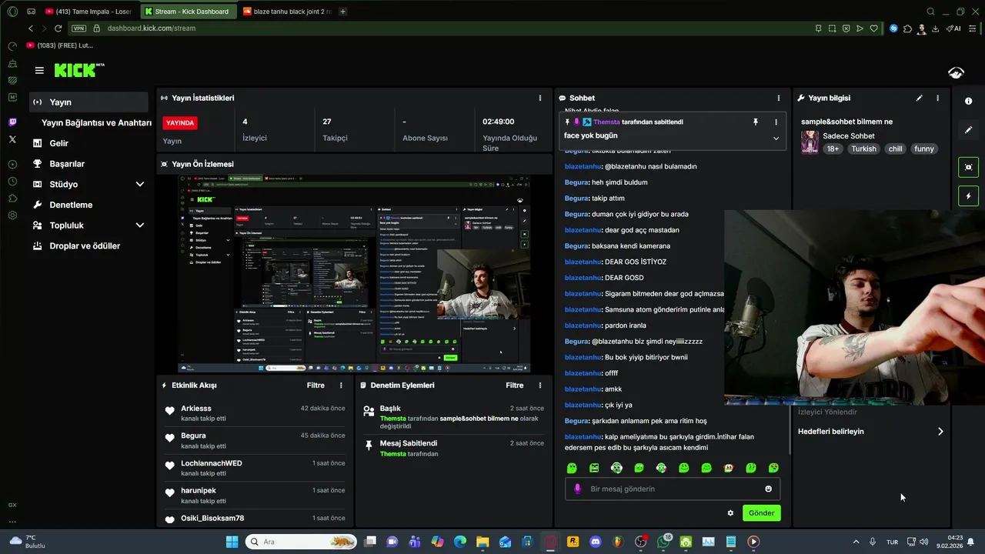Open Yayın İstatistikleri panel options menu
985x554 pixels.
[x=540, y=98]
